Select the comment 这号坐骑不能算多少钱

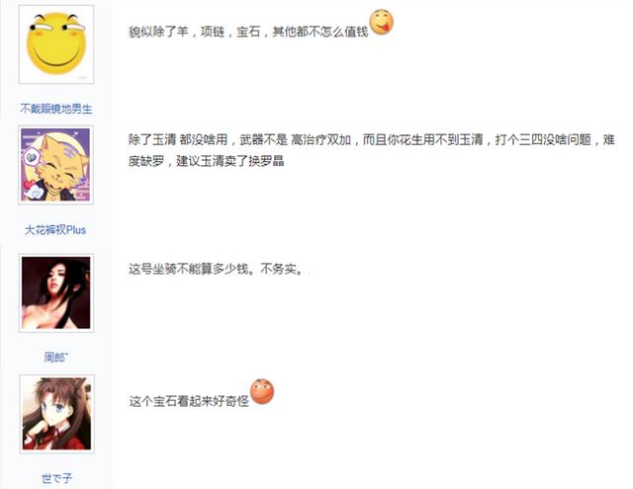coord(216,269)
